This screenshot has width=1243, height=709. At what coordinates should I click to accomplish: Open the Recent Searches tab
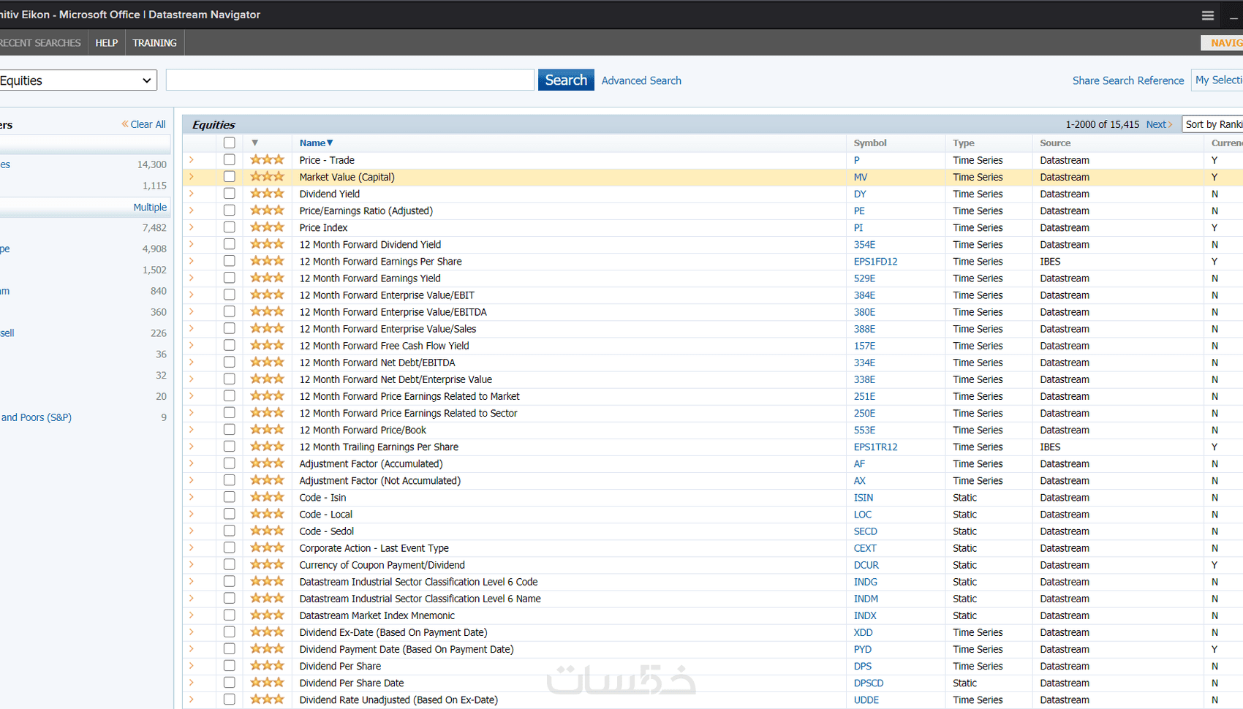[40, 43]
